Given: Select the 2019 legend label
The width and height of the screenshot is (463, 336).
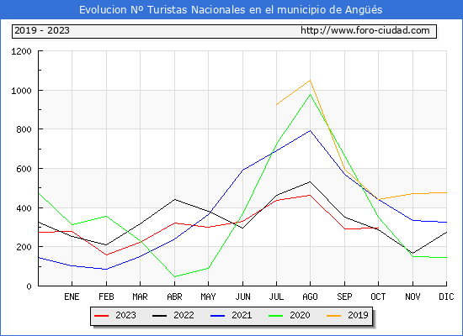Looking at the screenshot, I should (x=358, y=315).
